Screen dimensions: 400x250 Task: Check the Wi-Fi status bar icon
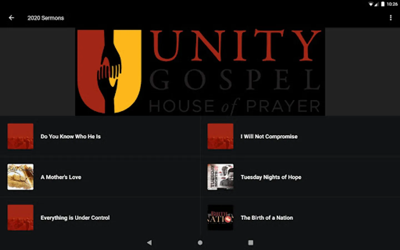point(371,4)
